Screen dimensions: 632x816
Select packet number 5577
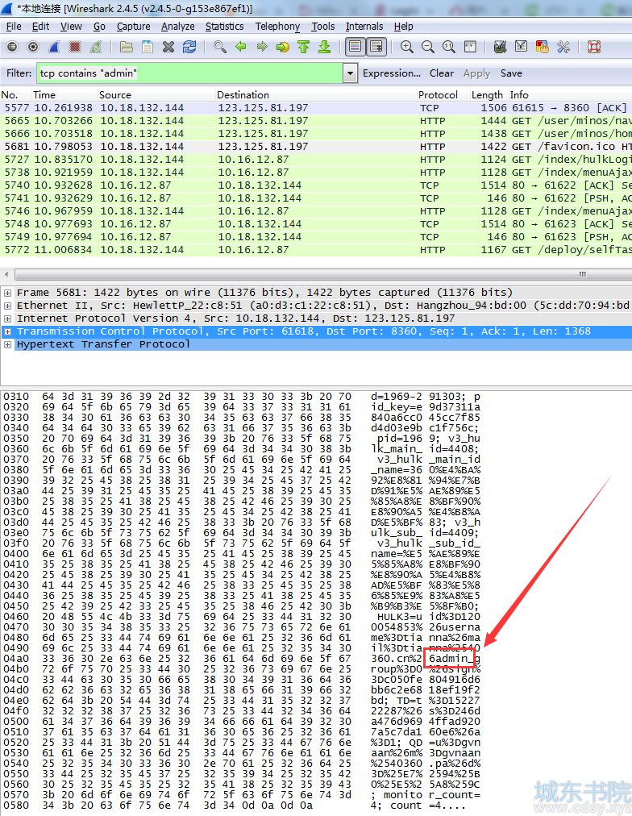click(x=316, y=108)
